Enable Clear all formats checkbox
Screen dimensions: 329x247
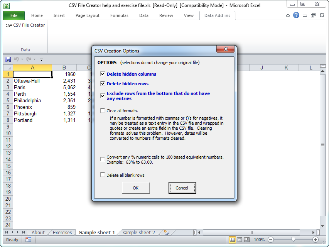click(103, 110)
